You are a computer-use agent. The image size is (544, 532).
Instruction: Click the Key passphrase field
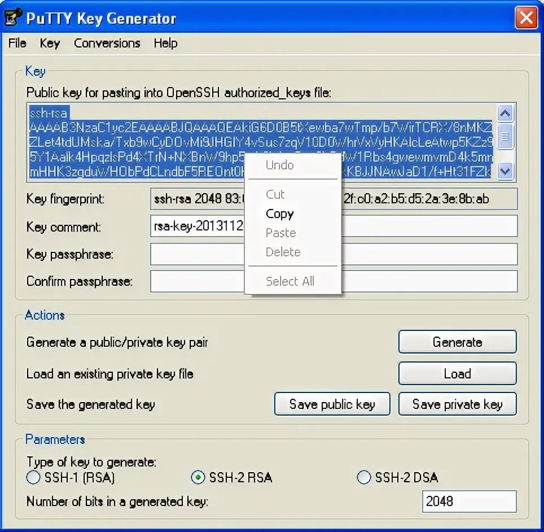point(334,254)
